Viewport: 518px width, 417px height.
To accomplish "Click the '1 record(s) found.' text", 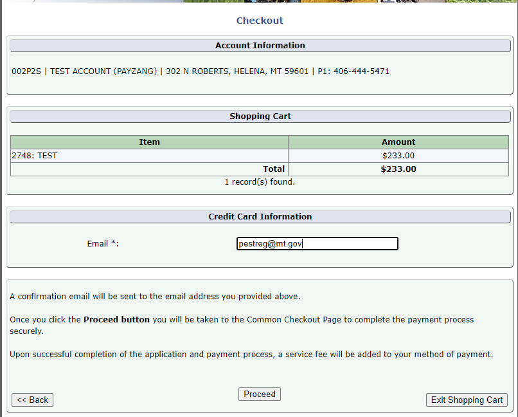I will click(x=260, y=182).
